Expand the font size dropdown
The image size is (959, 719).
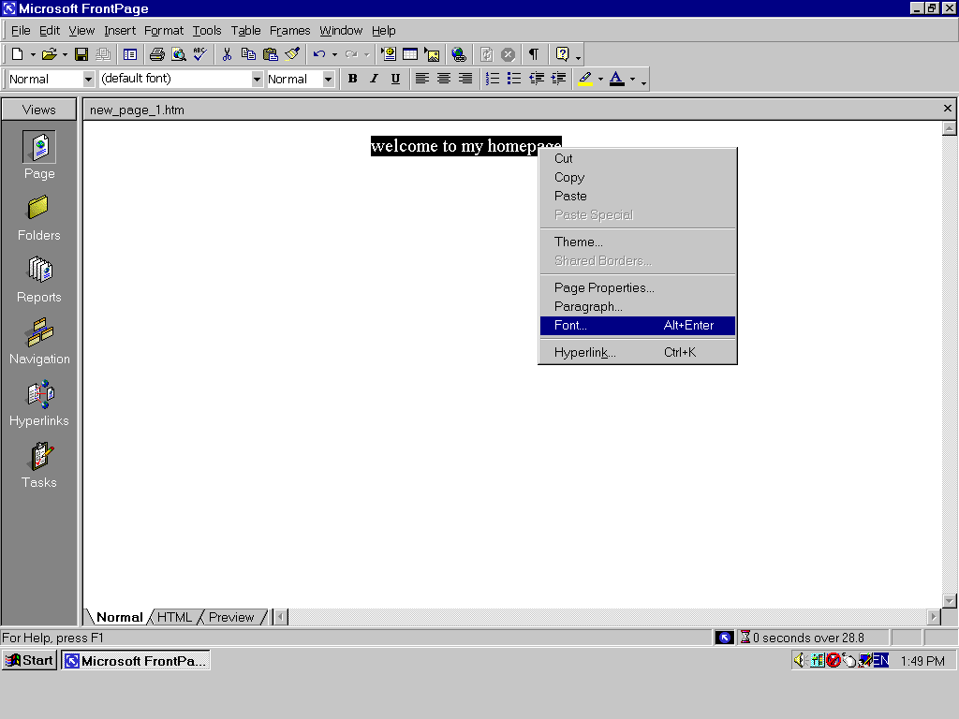coord(328,80)
